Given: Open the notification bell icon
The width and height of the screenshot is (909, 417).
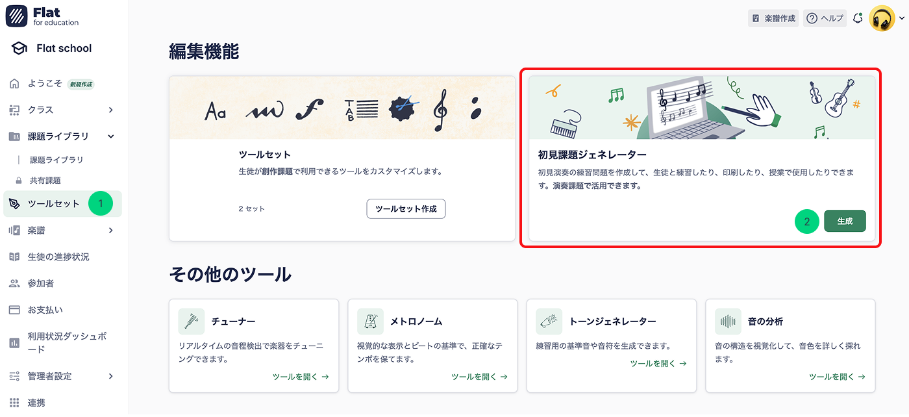Looking at the screenshot, I should tap(857, 18).
